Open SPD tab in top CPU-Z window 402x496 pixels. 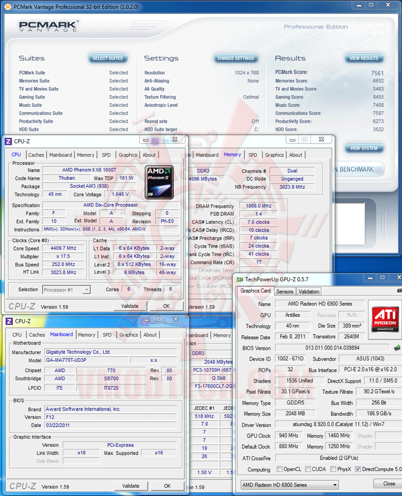point(106,155)
